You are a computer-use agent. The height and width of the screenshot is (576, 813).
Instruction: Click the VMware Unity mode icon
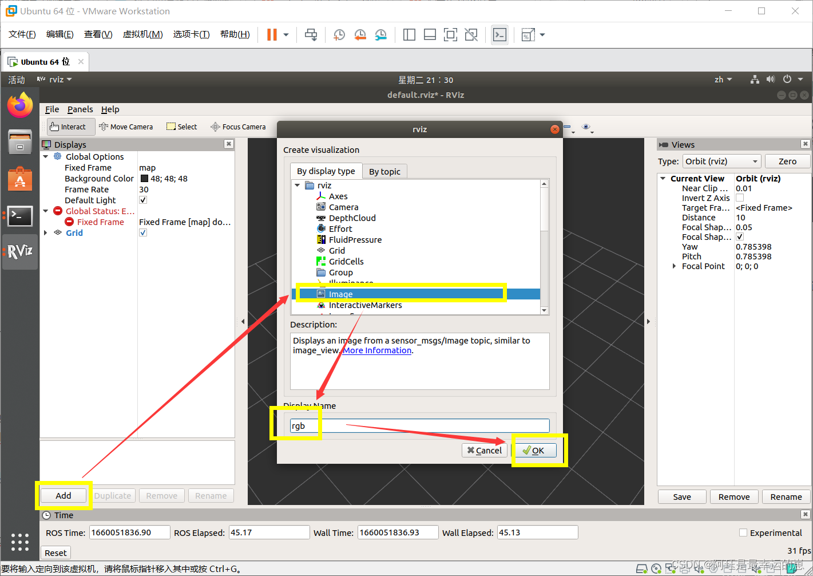471,35
